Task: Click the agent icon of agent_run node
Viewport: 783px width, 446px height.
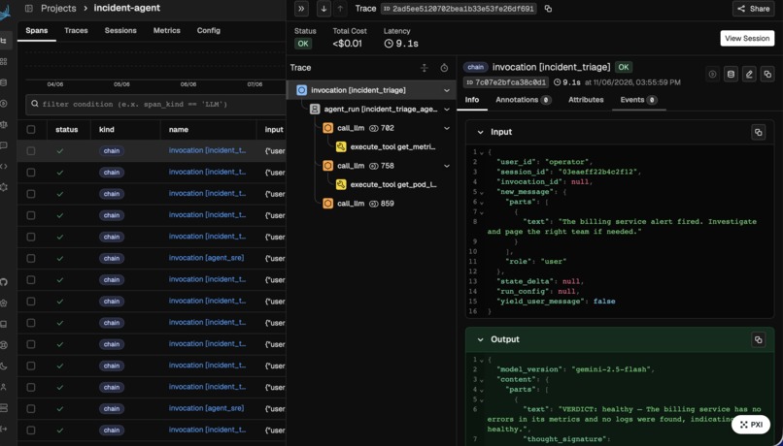Action: (x=315, y=110)
